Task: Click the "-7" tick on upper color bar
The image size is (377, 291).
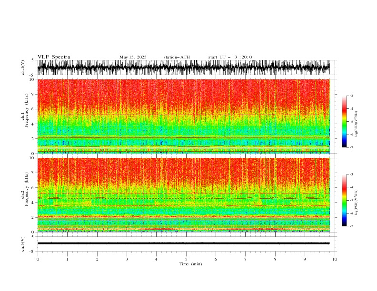Action: coord(351,147)
